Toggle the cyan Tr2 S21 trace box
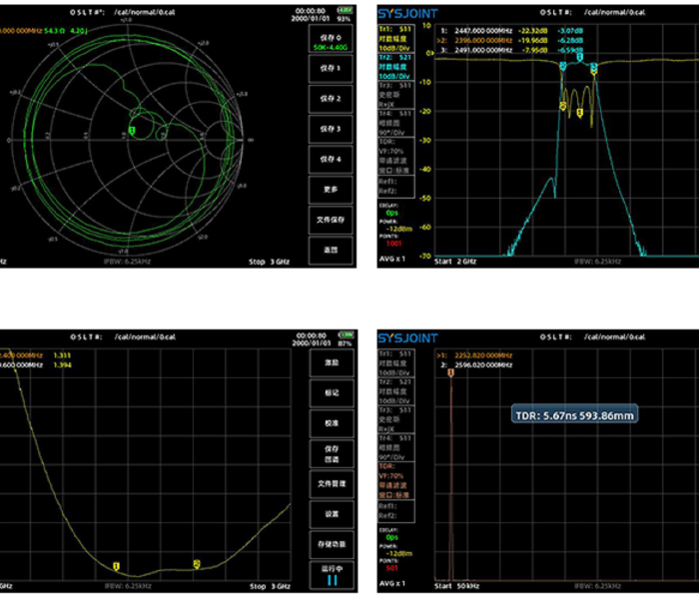 [395, 67]
